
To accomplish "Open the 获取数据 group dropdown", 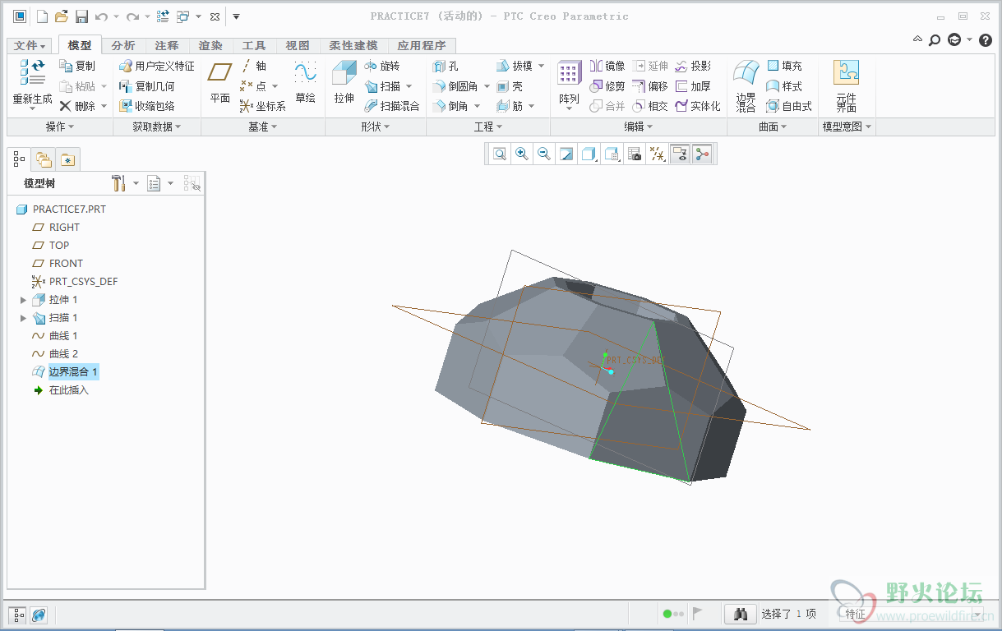I will pos(156,127).
